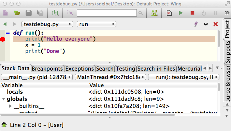The width and height of the screenshot is (231, 131).
Task: Click value dict 0x111dc0508 len=0
Action: pos(126,92)
